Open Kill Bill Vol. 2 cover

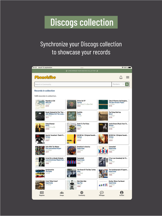pos(103,139)
